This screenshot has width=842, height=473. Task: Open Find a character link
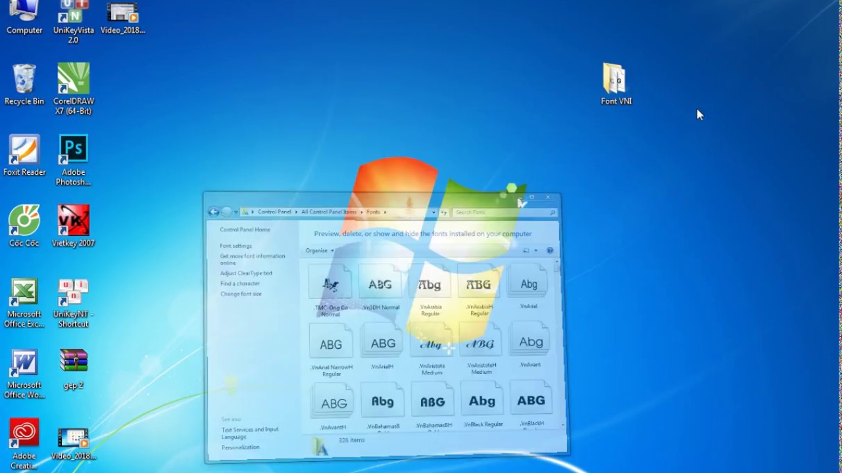[240, 284]
